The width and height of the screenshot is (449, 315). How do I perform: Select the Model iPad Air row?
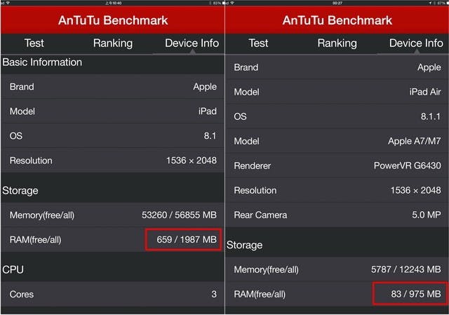tap(337, 92)
